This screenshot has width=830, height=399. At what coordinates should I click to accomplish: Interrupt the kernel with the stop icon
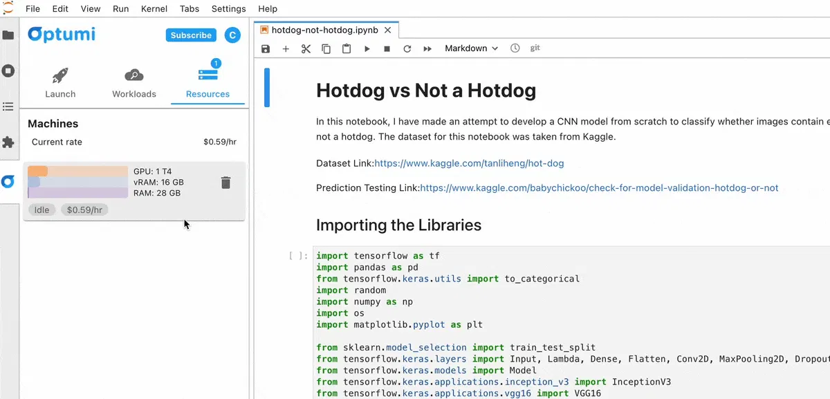coord(387,48)
